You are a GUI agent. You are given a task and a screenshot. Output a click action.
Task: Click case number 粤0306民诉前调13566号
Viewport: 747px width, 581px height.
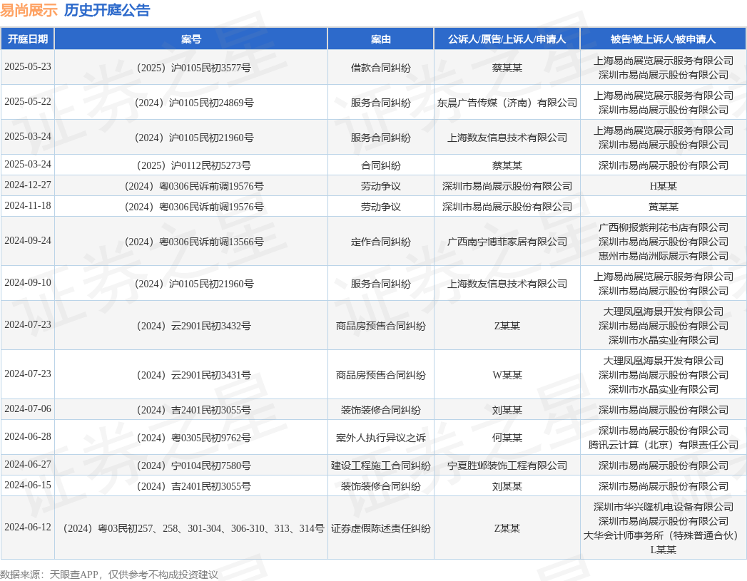pyautogui.click(x=191, y=242)
